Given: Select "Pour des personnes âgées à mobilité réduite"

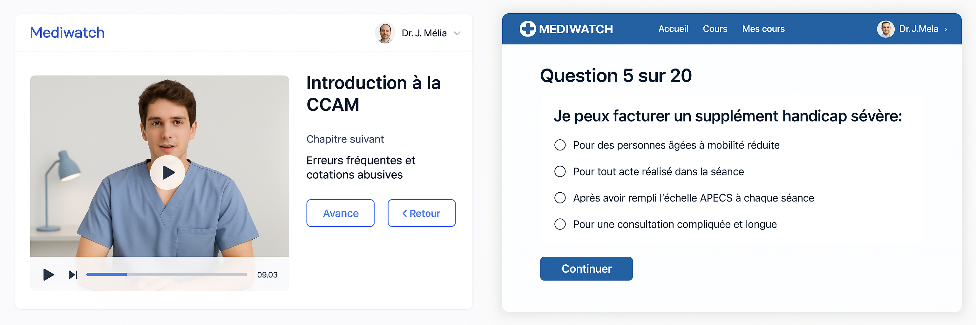Looking at the screenshot, I should pyautogui.click(x=560, y=145).
